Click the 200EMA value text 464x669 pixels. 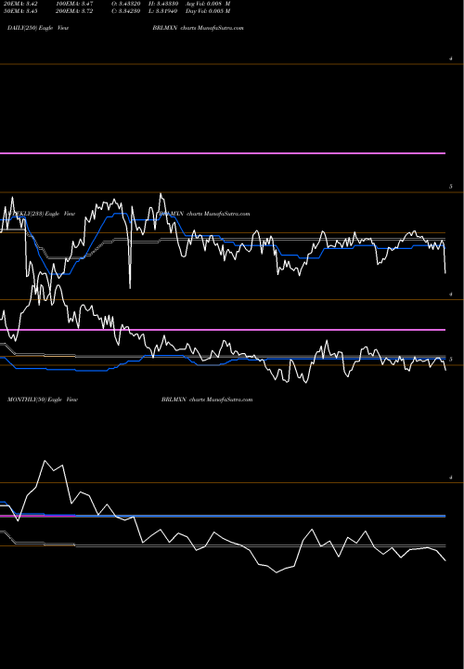tap(73, 11)
